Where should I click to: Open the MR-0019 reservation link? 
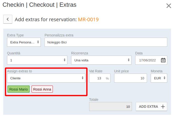(x=88, y=19)
